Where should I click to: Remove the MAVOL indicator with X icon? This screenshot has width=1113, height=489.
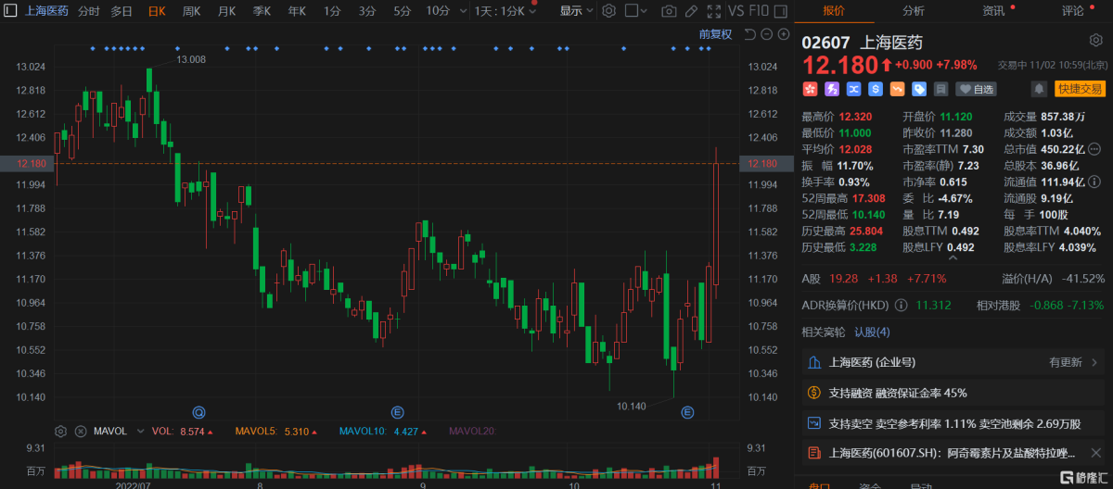pos(80,431)
